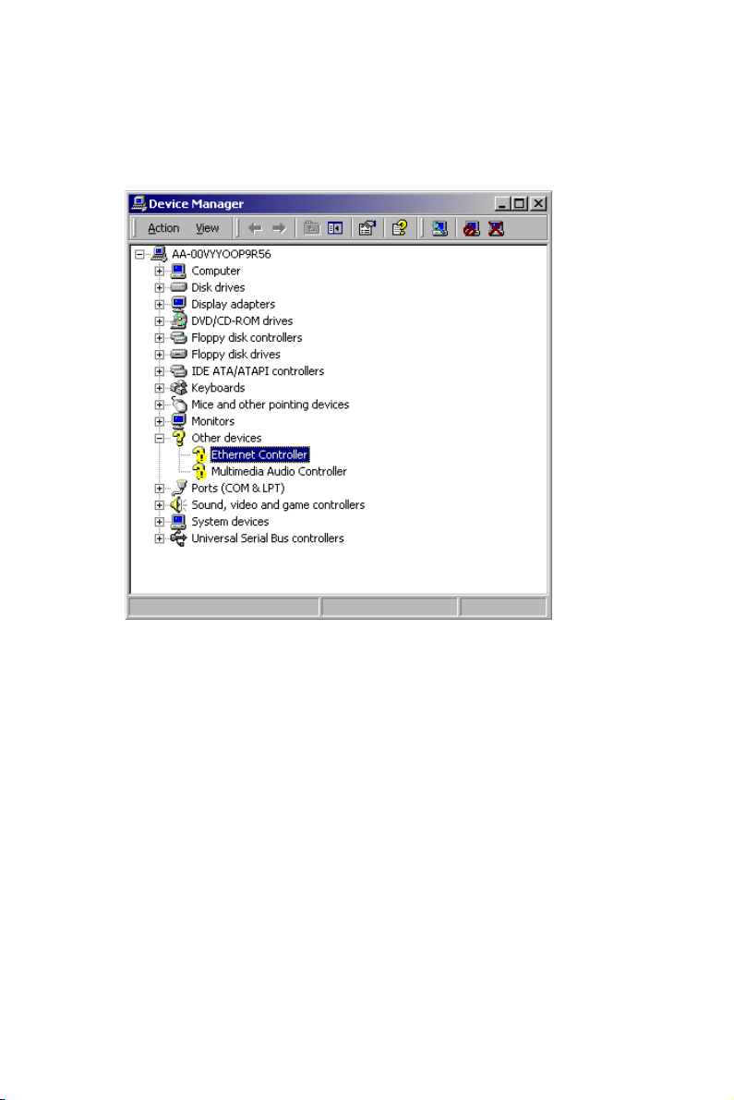Image resolution: width=734 pixels, height=1100 pixels.
Task: Click the Sound controllers speaker icon
Action: coord(179,505)
